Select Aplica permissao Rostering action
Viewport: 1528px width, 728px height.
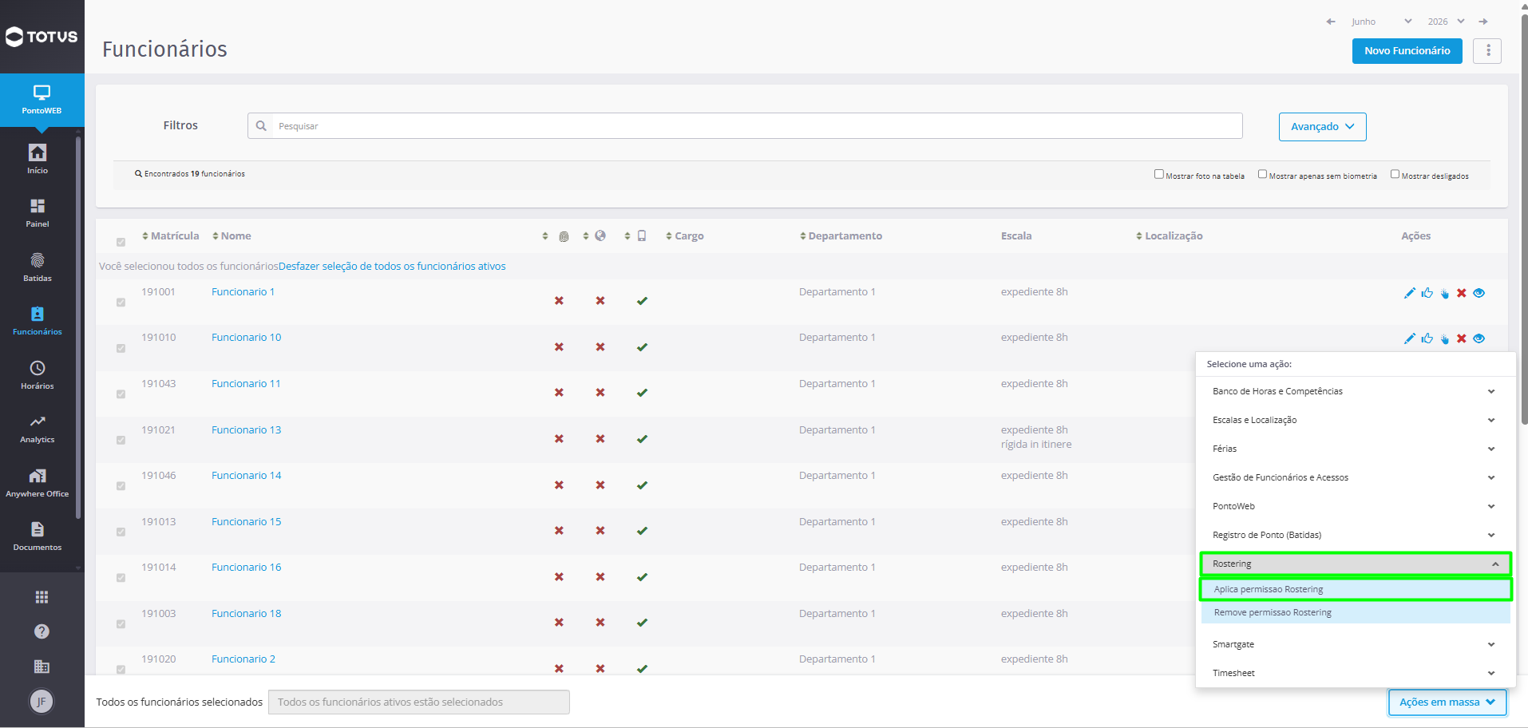[1356, 589]
